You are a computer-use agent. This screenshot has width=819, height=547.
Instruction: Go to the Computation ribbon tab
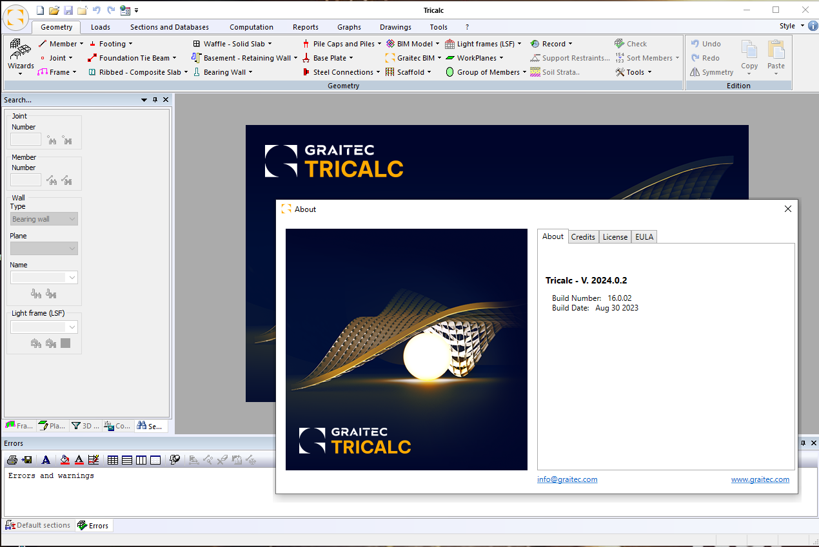[252, 27]
